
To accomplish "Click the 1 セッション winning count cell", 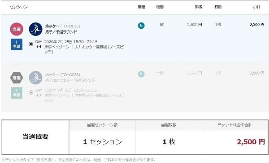I will coord(102,142).
